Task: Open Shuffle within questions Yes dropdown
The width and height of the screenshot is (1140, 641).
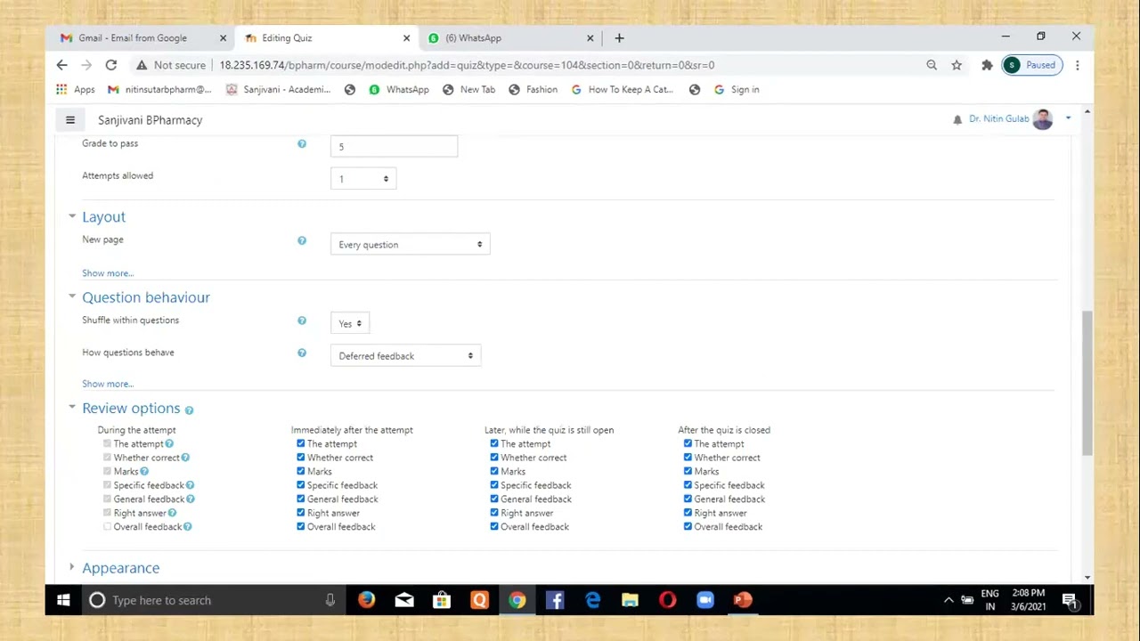Action: (x=350, y=323)
